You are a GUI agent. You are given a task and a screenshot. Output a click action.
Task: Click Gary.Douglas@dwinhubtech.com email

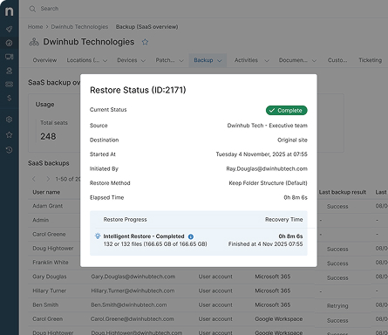[133, 277]
